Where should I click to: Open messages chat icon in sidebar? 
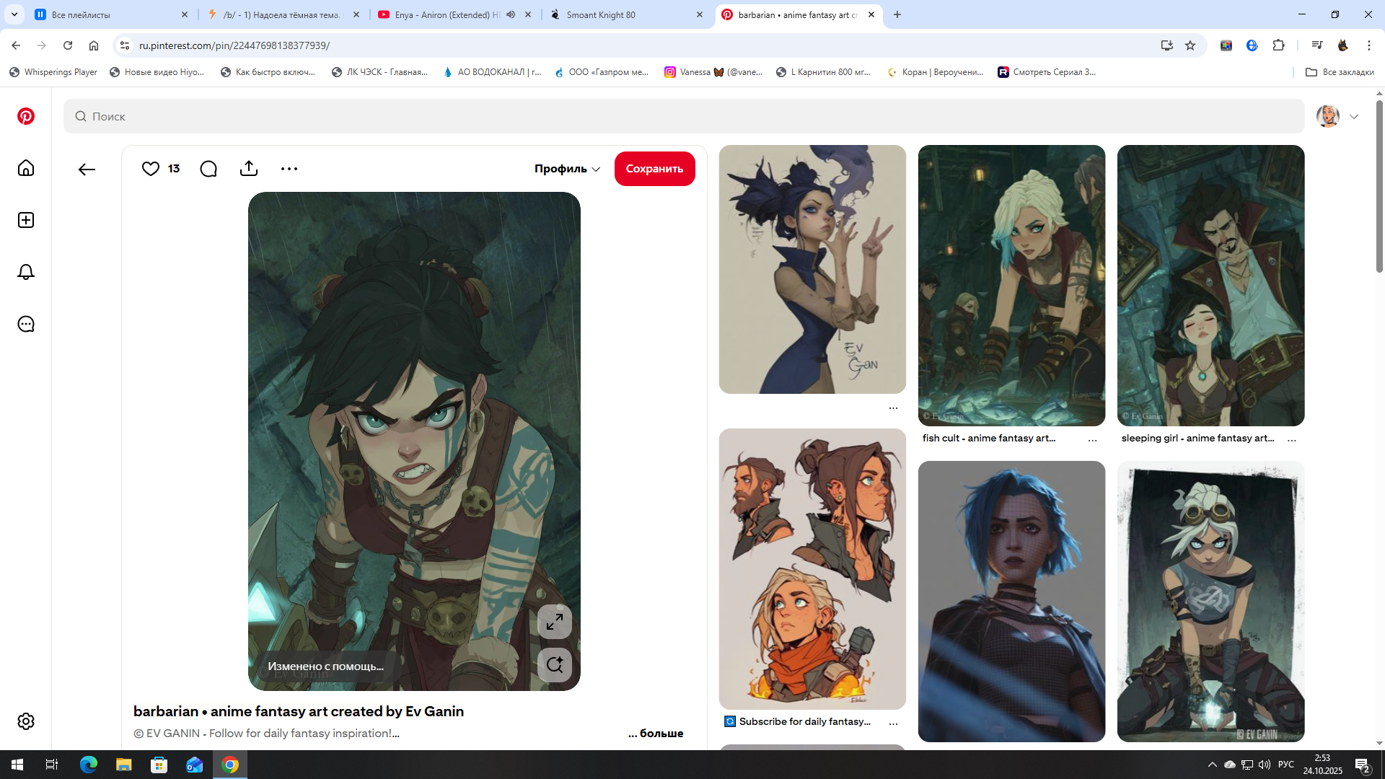tap(26, 324)
